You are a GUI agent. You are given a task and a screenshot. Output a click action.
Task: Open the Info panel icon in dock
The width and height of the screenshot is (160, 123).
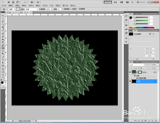click(x=126, y=33)
